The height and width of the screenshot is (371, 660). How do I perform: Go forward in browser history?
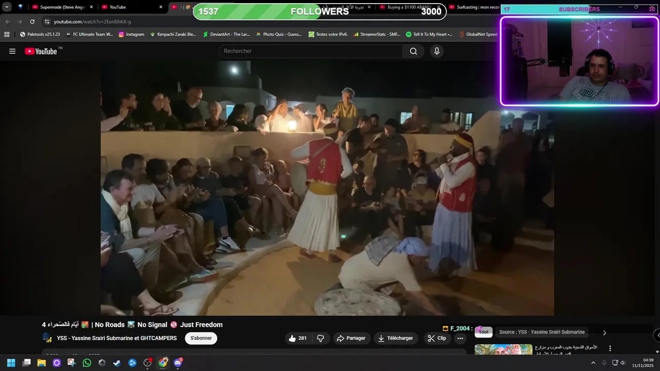(20, 22)
